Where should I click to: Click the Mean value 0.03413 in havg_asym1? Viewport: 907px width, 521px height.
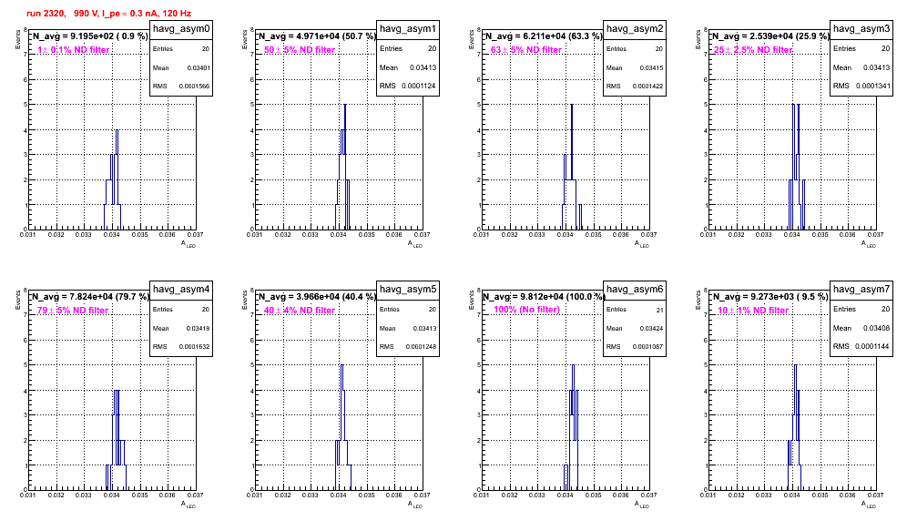[x=423, y=67]
